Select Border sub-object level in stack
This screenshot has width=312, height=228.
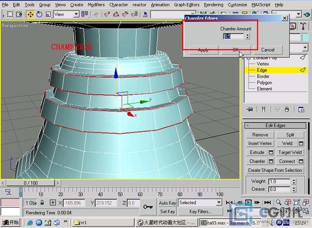[x=263, y=76]
